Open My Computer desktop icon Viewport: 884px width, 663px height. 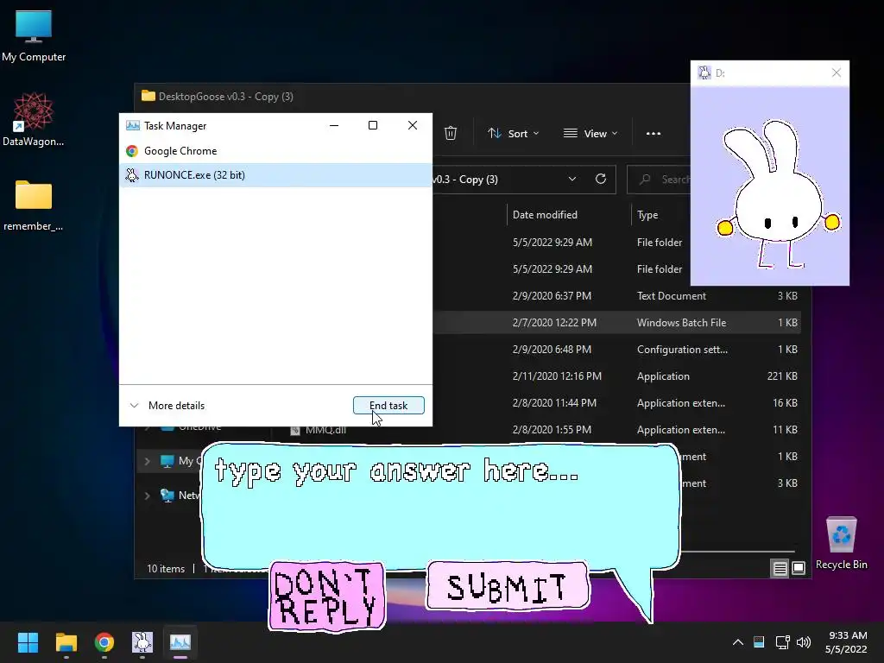tap(34, 36)
